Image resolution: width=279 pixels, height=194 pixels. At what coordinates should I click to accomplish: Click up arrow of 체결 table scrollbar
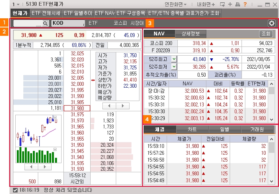[x=271, y=139]
